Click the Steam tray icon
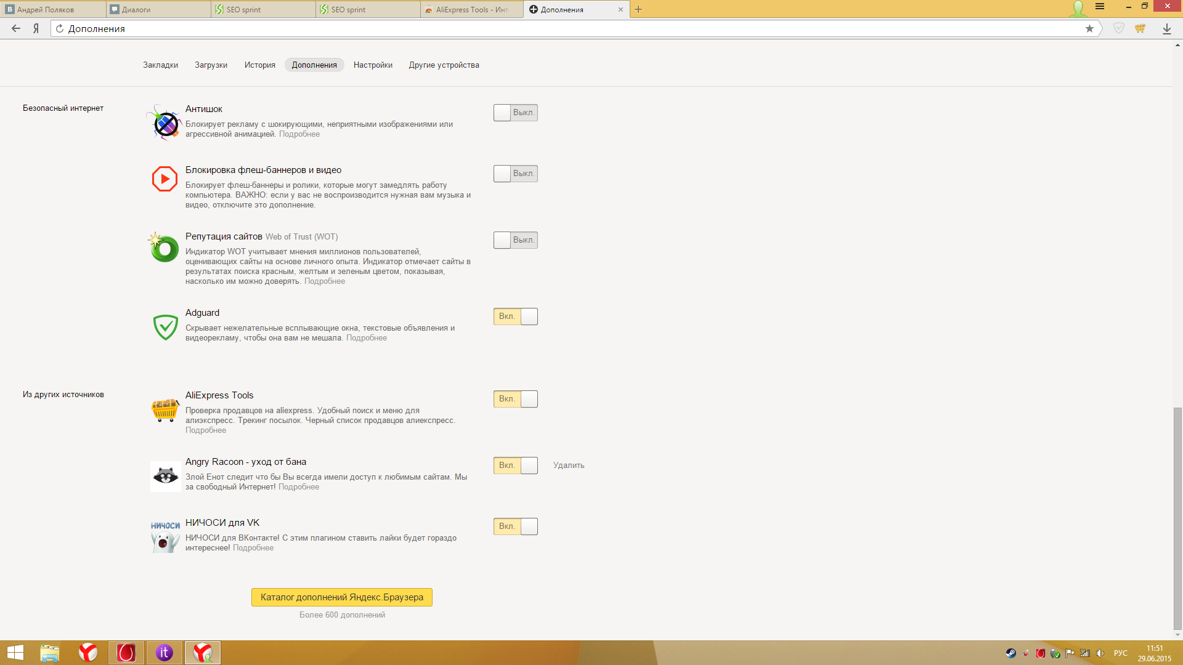1183x665 pixels. pyautogui.click(x=1011, y=653)
